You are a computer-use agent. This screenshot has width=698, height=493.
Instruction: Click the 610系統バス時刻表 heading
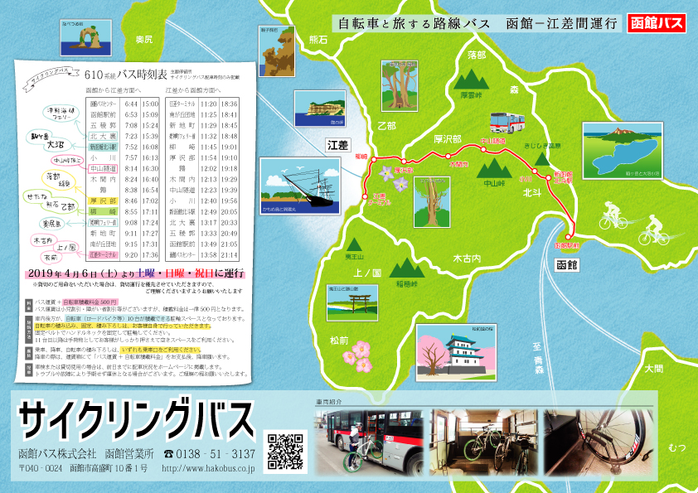click(x=126, y=75)
